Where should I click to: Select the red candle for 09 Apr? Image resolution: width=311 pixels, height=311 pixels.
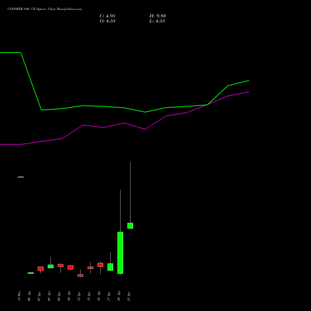(x=60, y=266)
